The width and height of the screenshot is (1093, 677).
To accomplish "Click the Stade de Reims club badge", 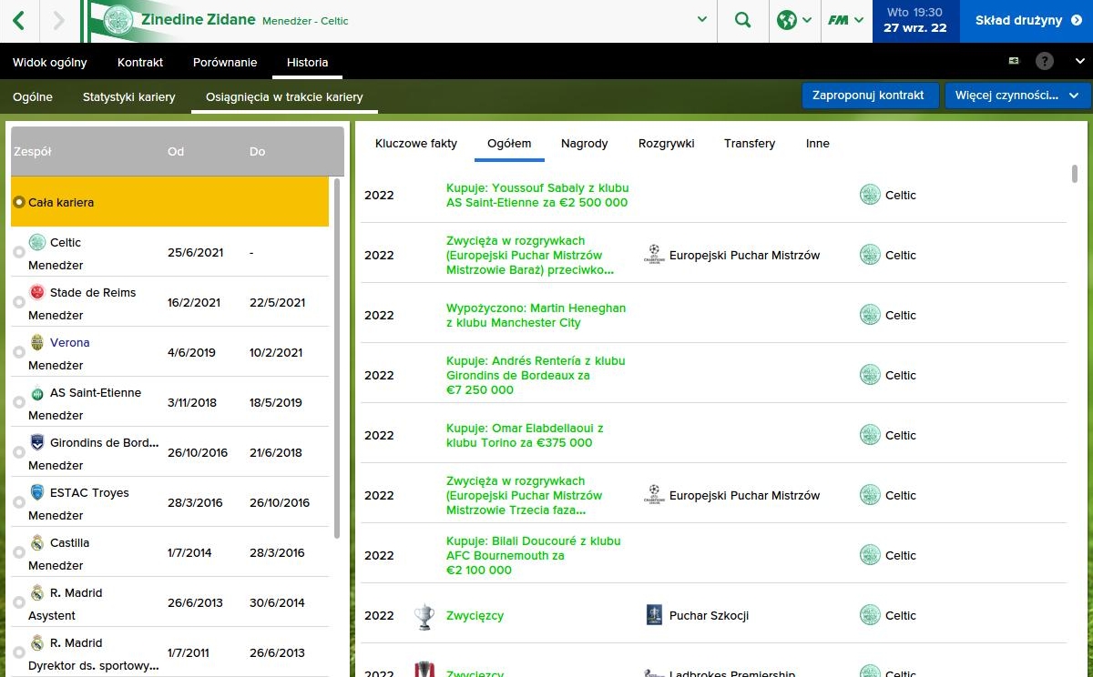I will tap(37, 292).
